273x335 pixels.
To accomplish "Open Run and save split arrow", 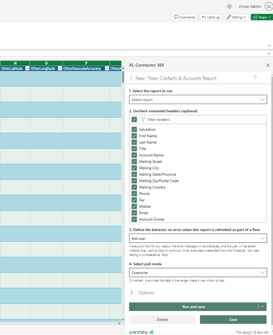I will pyautogui.click(x=262, y=307).
